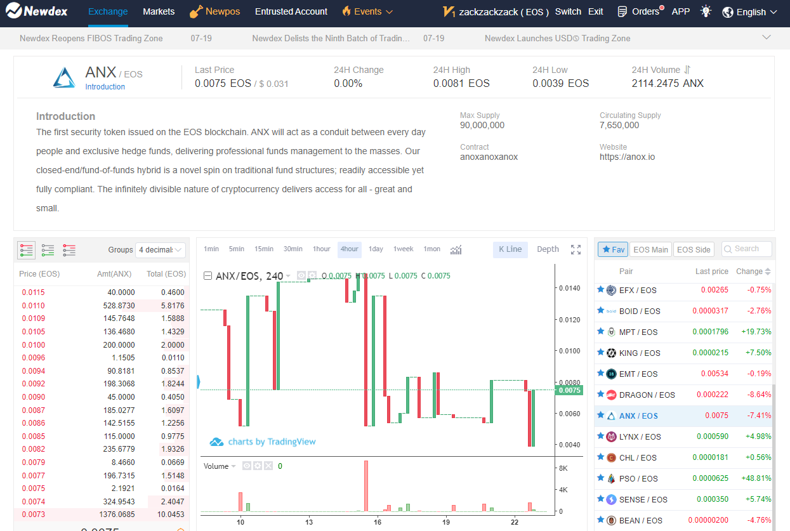Click the EMT coin icon

click(611, 374)
